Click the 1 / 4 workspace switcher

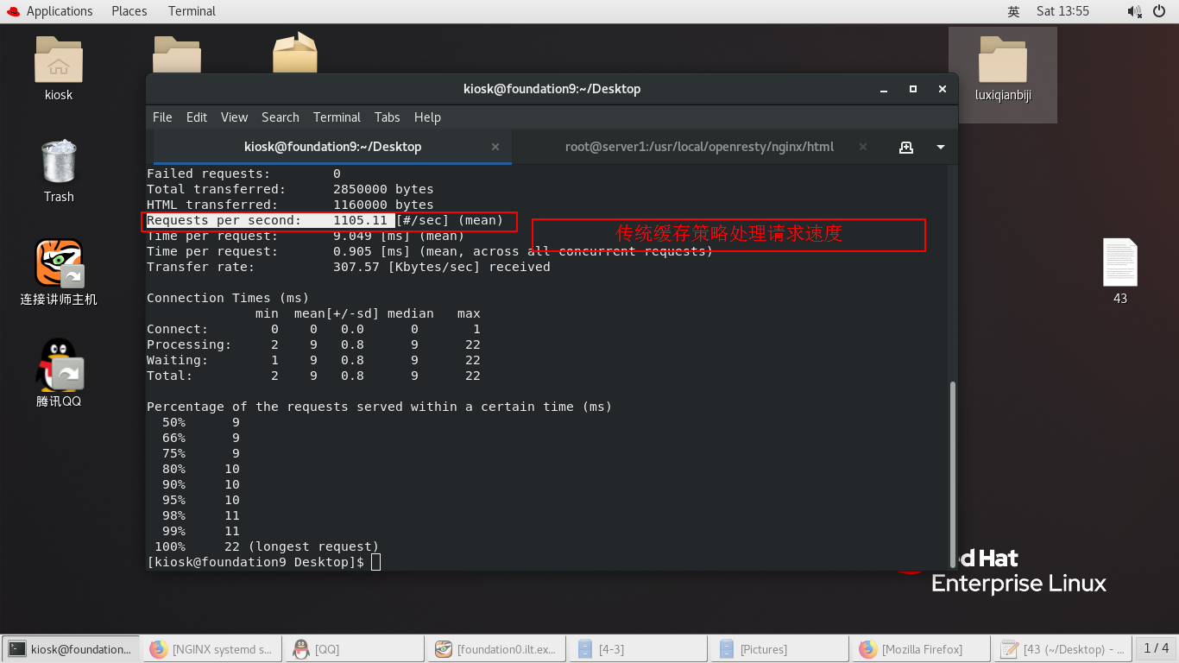pos(1156,648)
